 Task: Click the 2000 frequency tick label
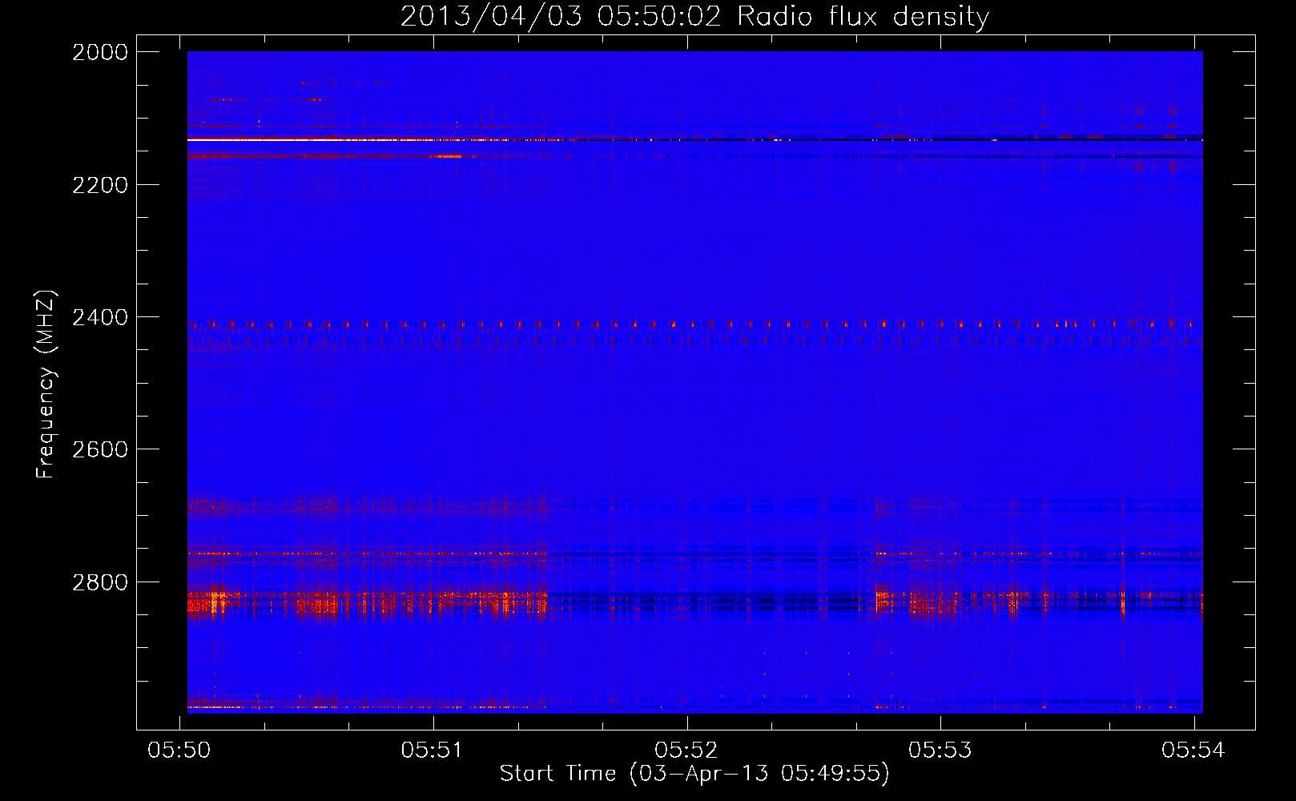tap(100, 52)
